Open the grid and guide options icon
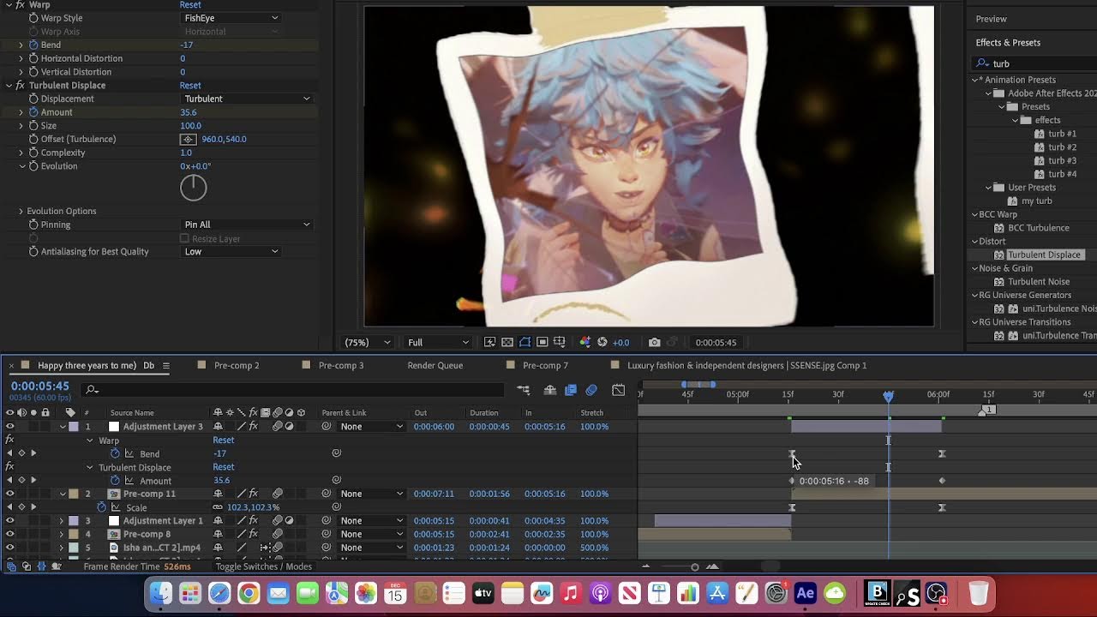The width and height of the screenshot is (1097, 617). (x=560, y=342)
